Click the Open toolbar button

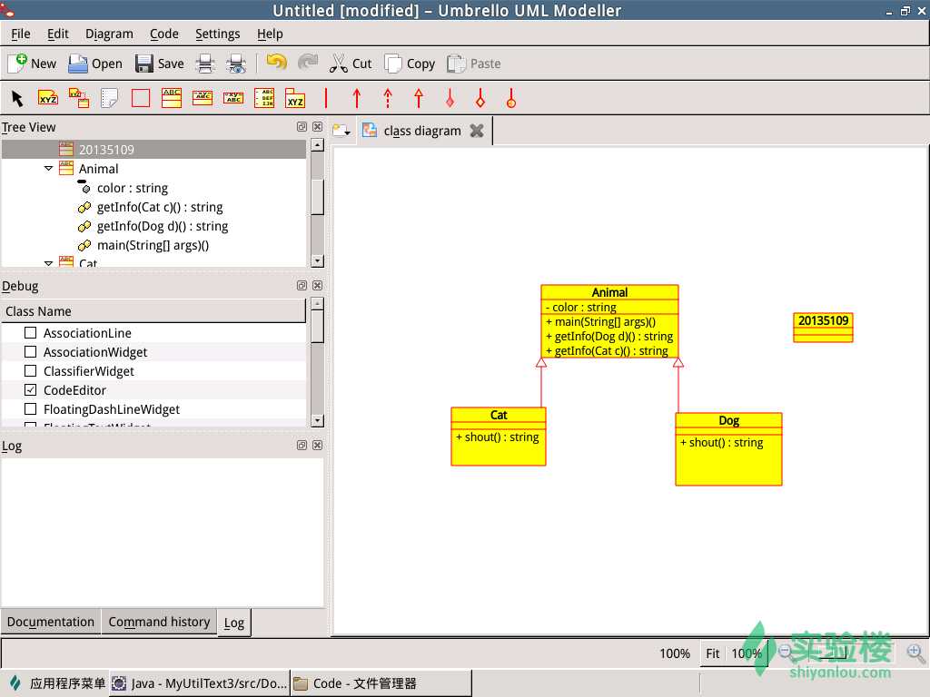click(x=95, y=63)
